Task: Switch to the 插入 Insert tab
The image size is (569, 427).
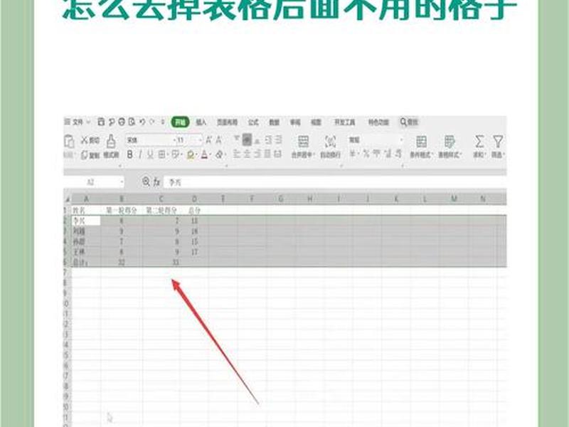Action: coord(201,122)
